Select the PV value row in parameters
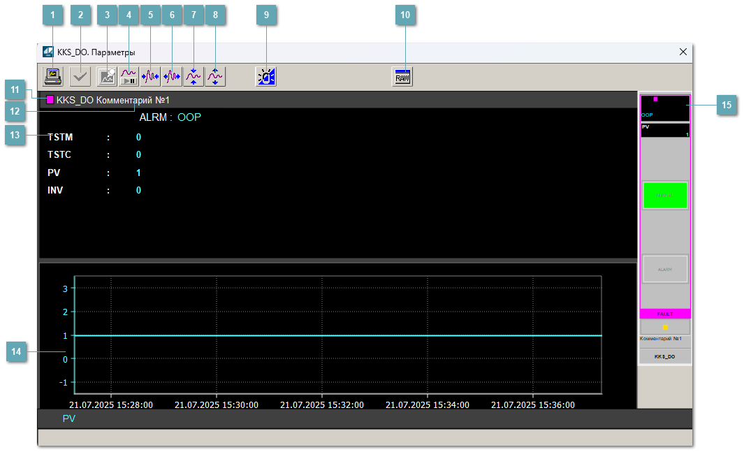744x452 pixels. [94, 173]
